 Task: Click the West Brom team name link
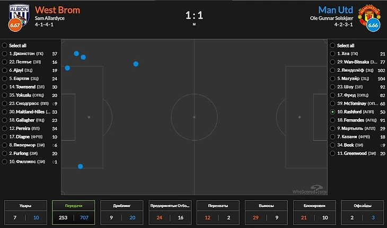click(57, 10)
